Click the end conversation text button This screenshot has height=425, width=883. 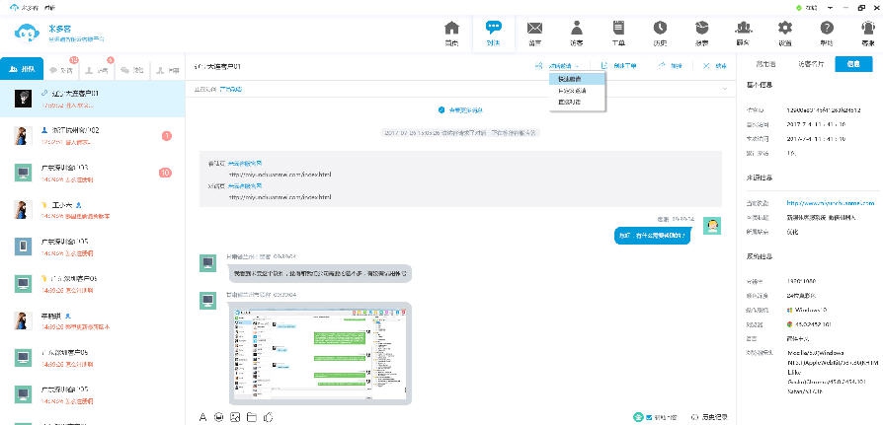click(x=721, y=66)
